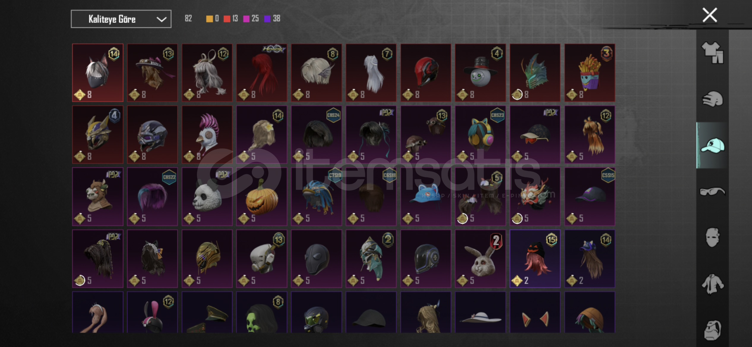Select the panda head mask item

coord(207,197)
